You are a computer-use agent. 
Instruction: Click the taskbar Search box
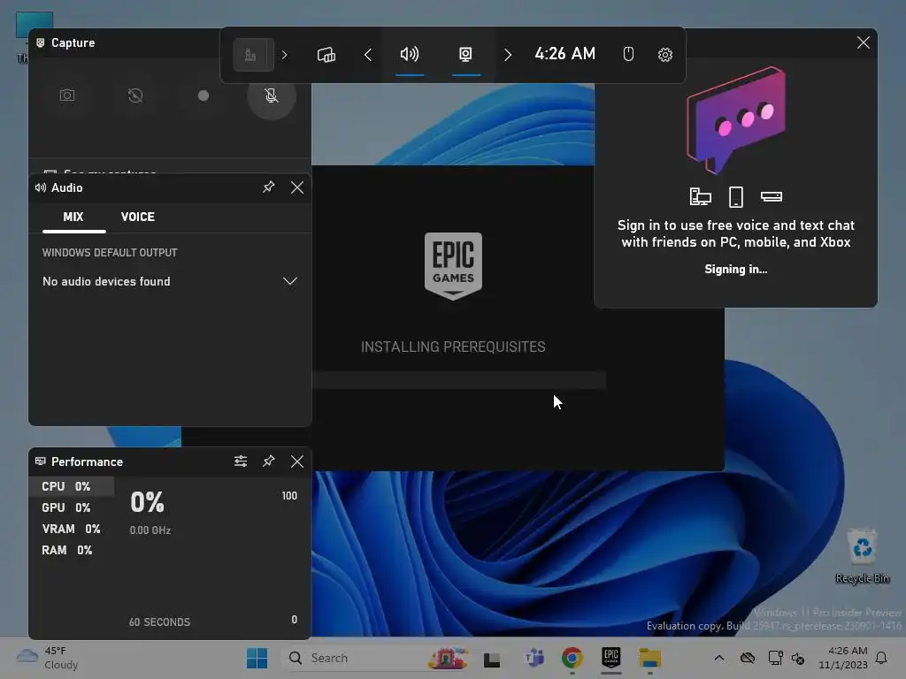point(375,658)
